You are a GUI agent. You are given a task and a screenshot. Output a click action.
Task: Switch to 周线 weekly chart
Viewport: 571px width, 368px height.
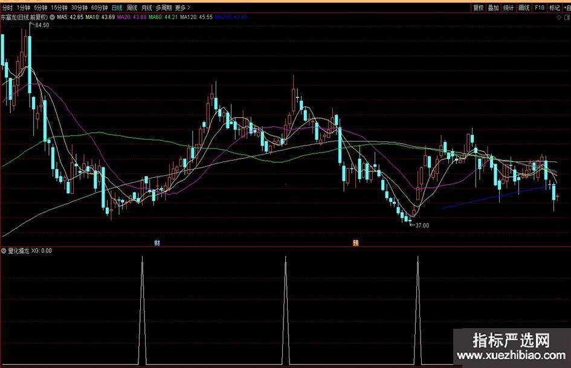point(132,8)
